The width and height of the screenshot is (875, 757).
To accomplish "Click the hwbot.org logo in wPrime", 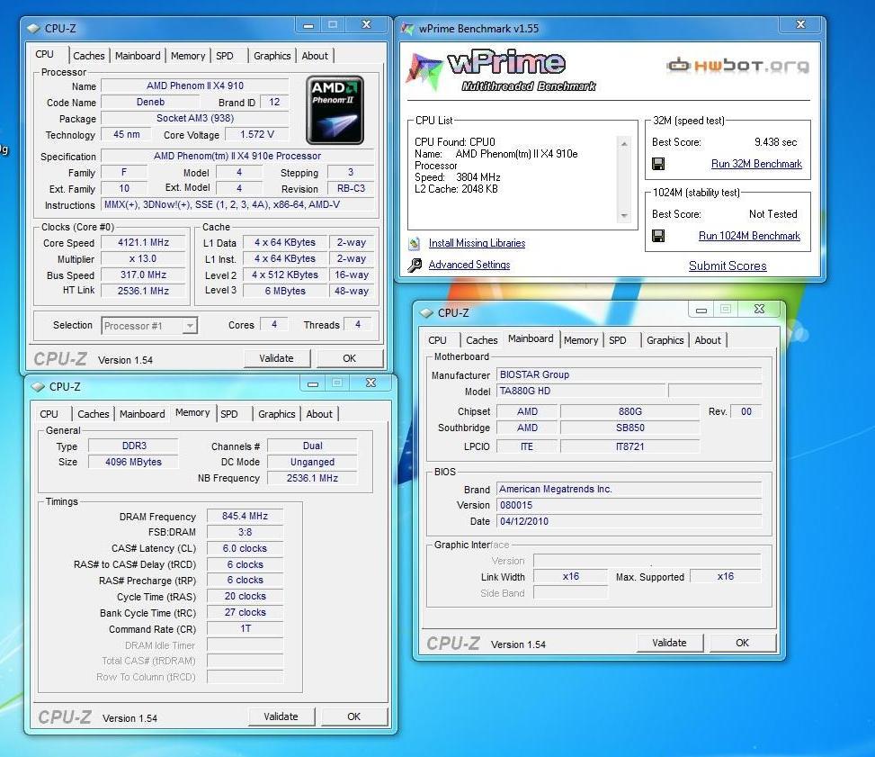I will 737,66.
